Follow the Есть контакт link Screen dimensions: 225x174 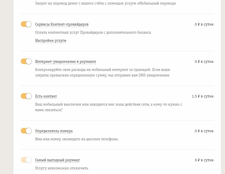[x=46, y=96]
